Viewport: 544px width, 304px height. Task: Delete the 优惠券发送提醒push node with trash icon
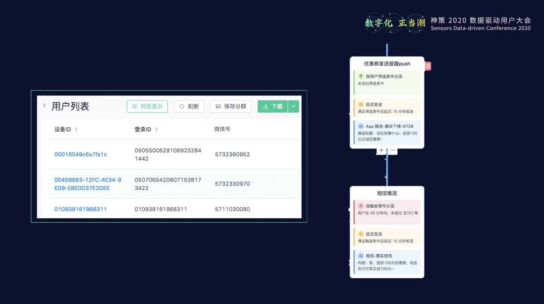pos(428,66)
